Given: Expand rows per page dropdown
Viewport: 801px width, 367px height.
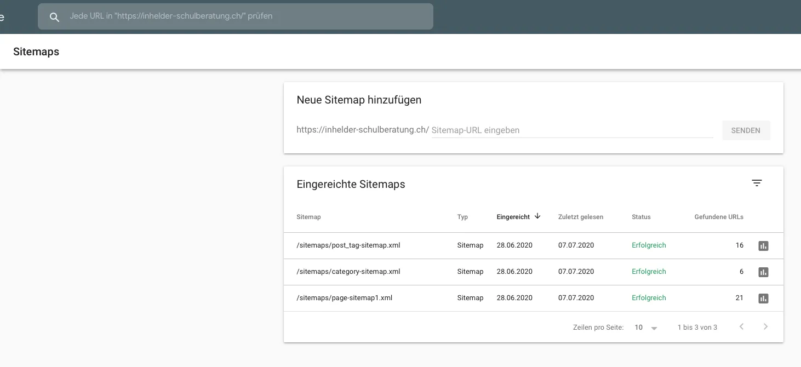Looking at the screenshot, I should tap(646, 328).
